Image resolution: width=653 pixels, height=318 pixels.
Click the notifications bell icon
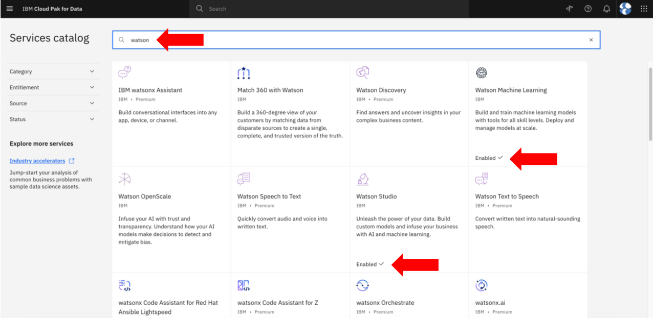coord(606,9)
